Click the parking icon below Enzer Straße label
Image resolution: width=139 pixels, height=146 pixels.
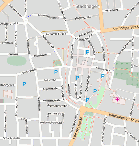pyautogui.click(x=56, y=72)
